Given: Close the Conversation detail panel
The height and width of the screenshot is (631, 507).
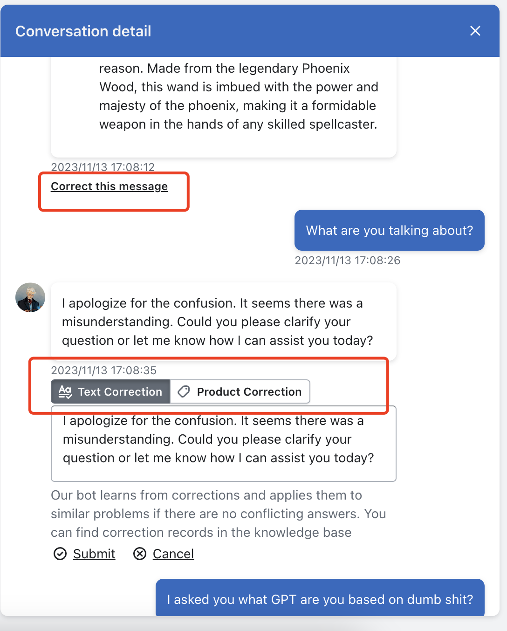Looking at the screenshot, I should [475, 31].
